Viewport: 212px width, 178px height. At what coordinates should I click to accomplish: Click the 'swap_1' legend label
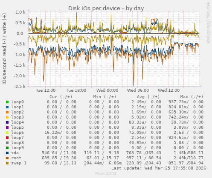19,163
